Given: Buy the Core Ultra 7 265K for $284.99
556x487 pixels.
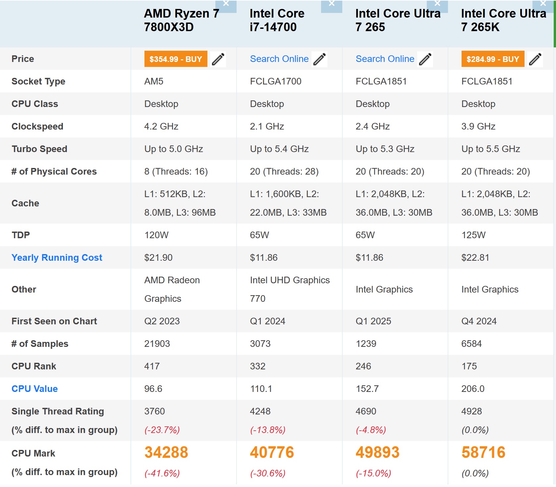Looking at the screenshot, I should 493,59.
